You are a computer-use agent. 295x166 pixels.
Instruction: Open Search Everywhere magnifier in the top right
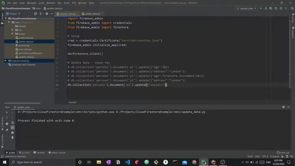point(292,8)
